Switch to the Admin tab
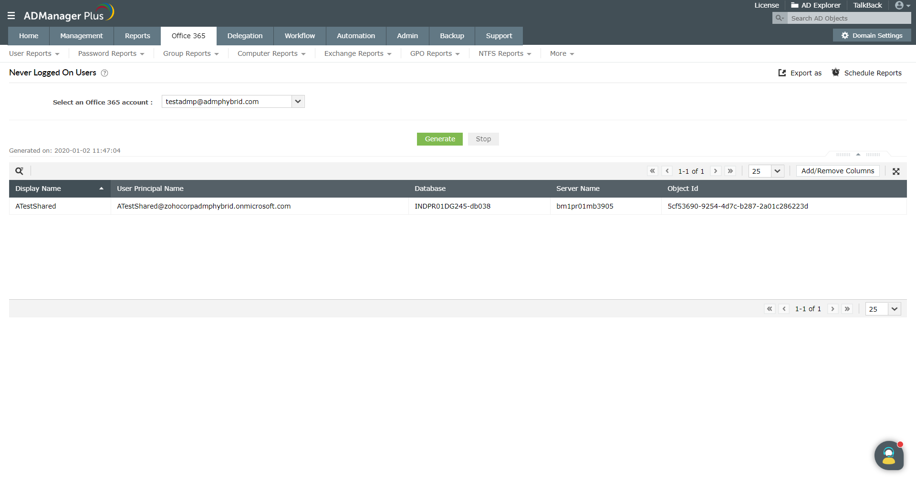The width and height of the screenshot is (916, 483). click(407, 36)
